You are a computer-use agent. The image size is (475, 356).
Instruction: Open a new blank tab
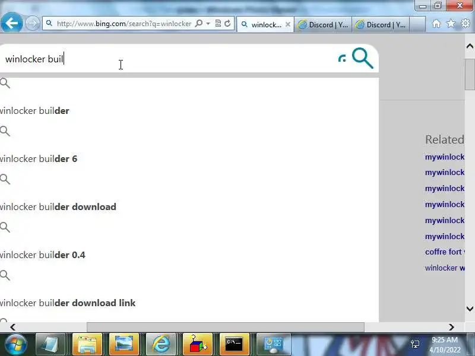pyautogui.click(x=417, y=24)
